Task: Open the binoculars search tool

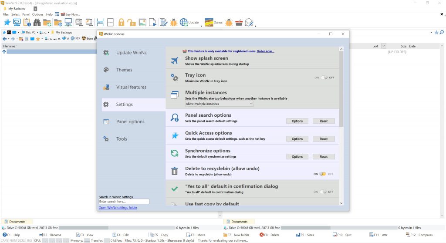Action: click(37, 22)
